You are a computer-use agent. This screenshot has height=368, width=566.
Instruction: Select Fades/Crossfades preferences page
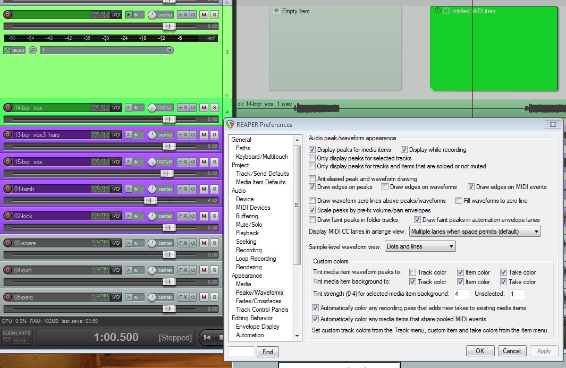pos(258,301)
